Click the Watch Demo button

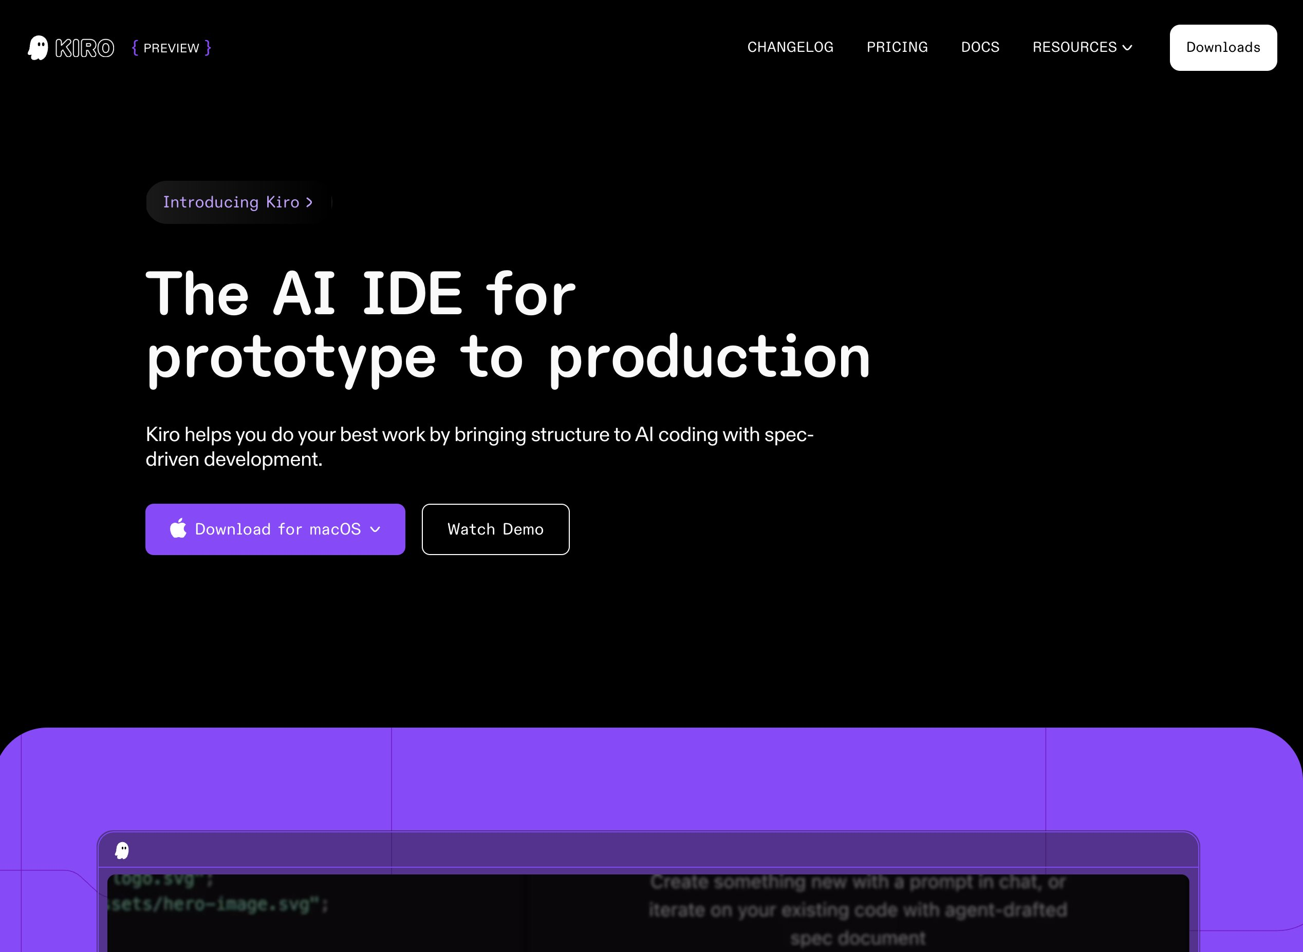tap(495, 529)
